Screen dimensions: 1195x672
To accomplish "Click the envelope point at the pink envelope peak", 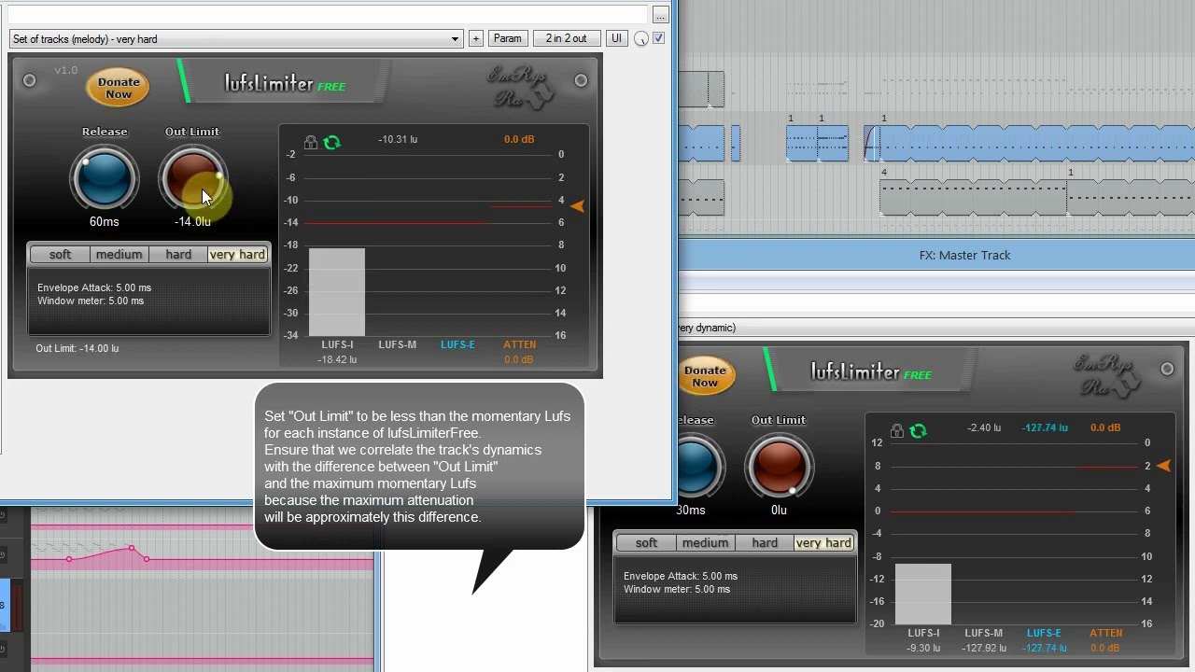I will (132, 548).
